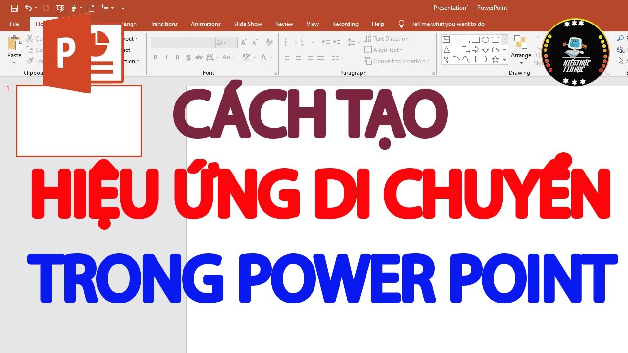628x353 pixels.
Task: Select the Text Box shape
Action: 446,40
